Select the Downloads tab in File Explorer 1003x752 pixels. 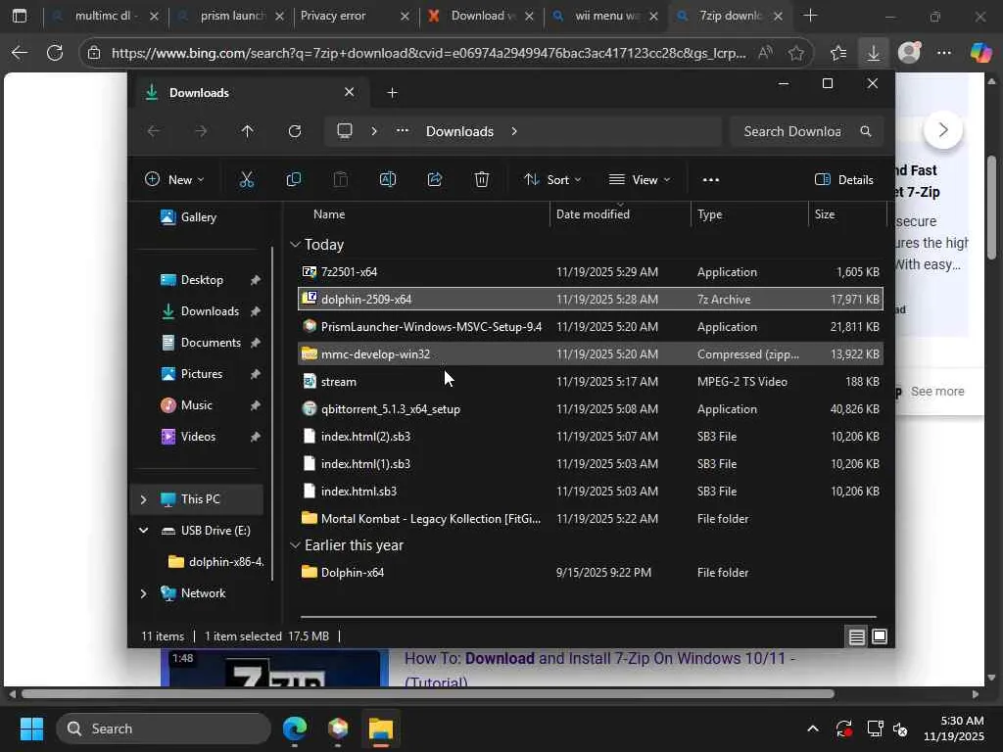pyautogui.click(x=250, y=93)
